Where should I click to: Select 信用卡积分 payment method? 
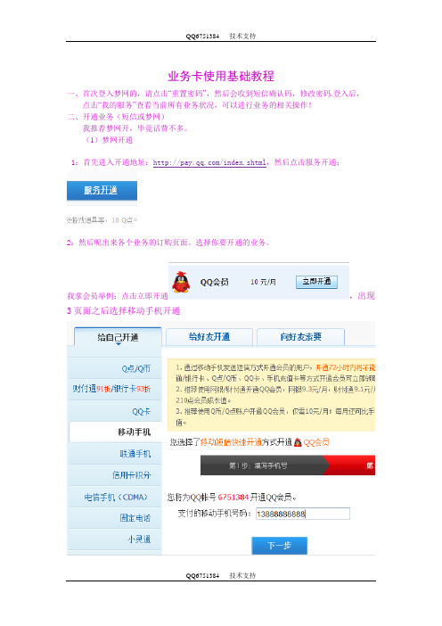(115, 475)
